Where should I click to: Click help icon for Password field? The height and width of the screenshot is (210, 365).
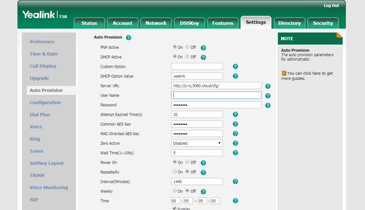point(268,106)
